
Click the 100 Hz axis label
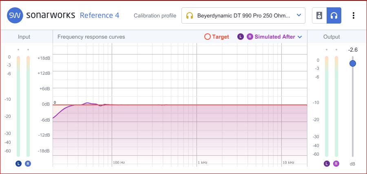coord(119,163)
